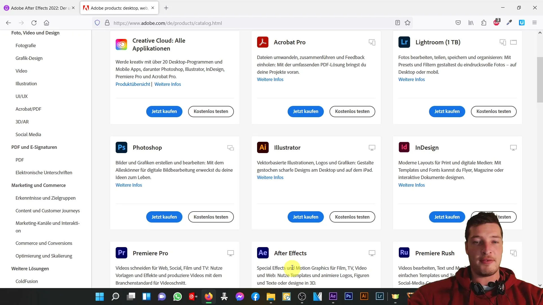Click the Premiere Pro product icon
This screenshot has height=305, width=543.
click(x=122, y=253)
